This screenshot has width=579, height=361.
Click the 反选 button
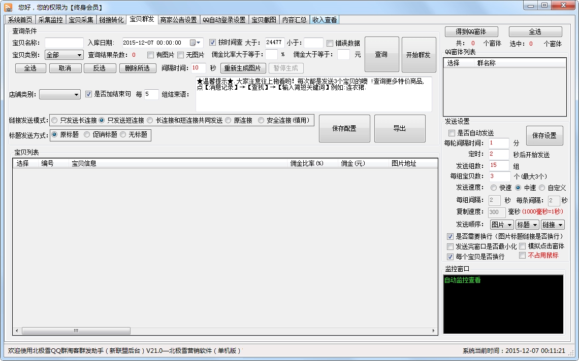[x=100, y=68]
